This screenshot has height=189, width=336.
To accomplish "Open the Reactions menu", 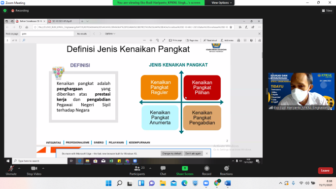I will [x=226, y=171].
